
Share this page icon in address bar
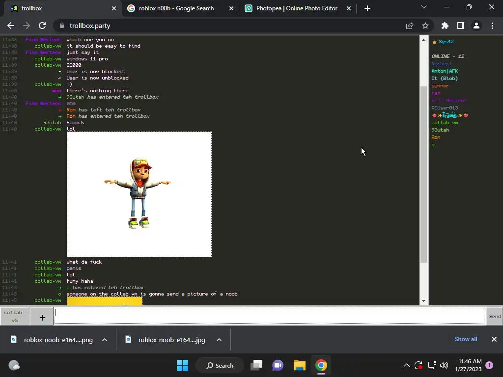(x=410, y=26)
